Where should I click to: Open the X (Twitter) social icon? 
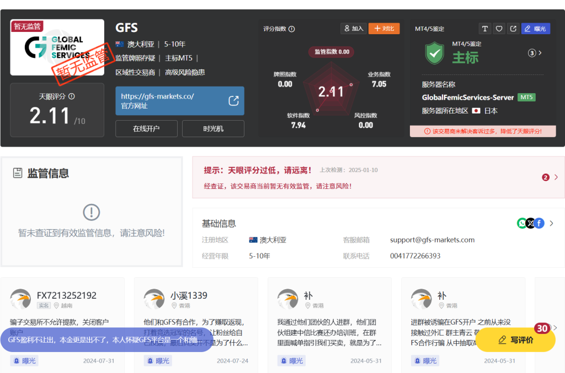(x=530, y=223)
